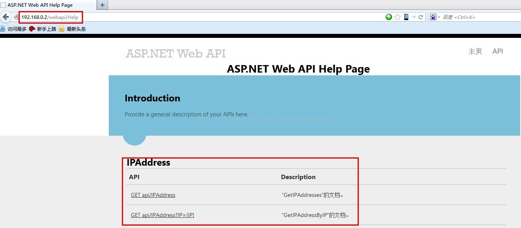Screen dimensions: 521x228
Task: Bookmark this page with the star icon
Action: click(398, 17)
